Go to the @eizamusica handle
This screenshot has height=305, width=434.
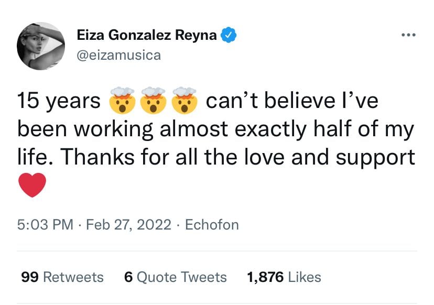[x=118, y=55]
